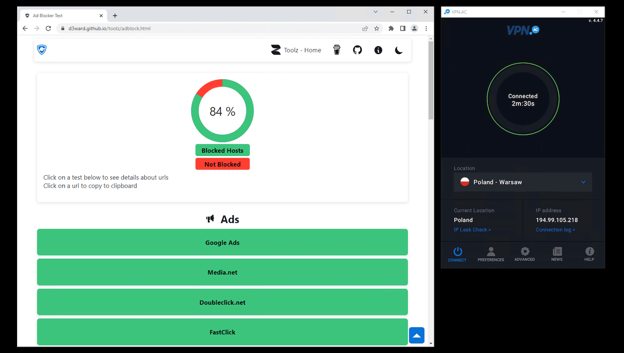Click the shield logo in the page header
Viewport: 624px width, 353px height.
[42, 49]
